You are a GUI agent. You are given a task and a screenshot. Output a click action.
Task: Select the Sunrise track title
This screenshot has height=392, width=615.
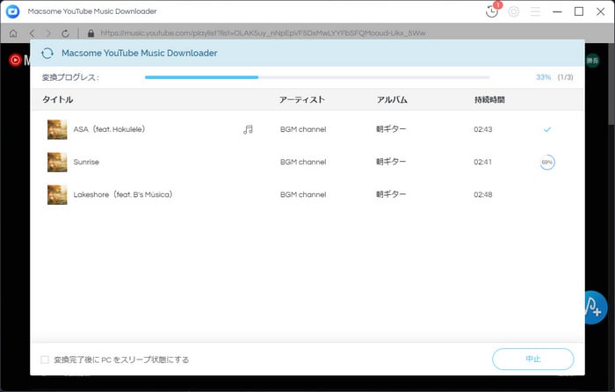pyautogui.click(x=86, y=162)
